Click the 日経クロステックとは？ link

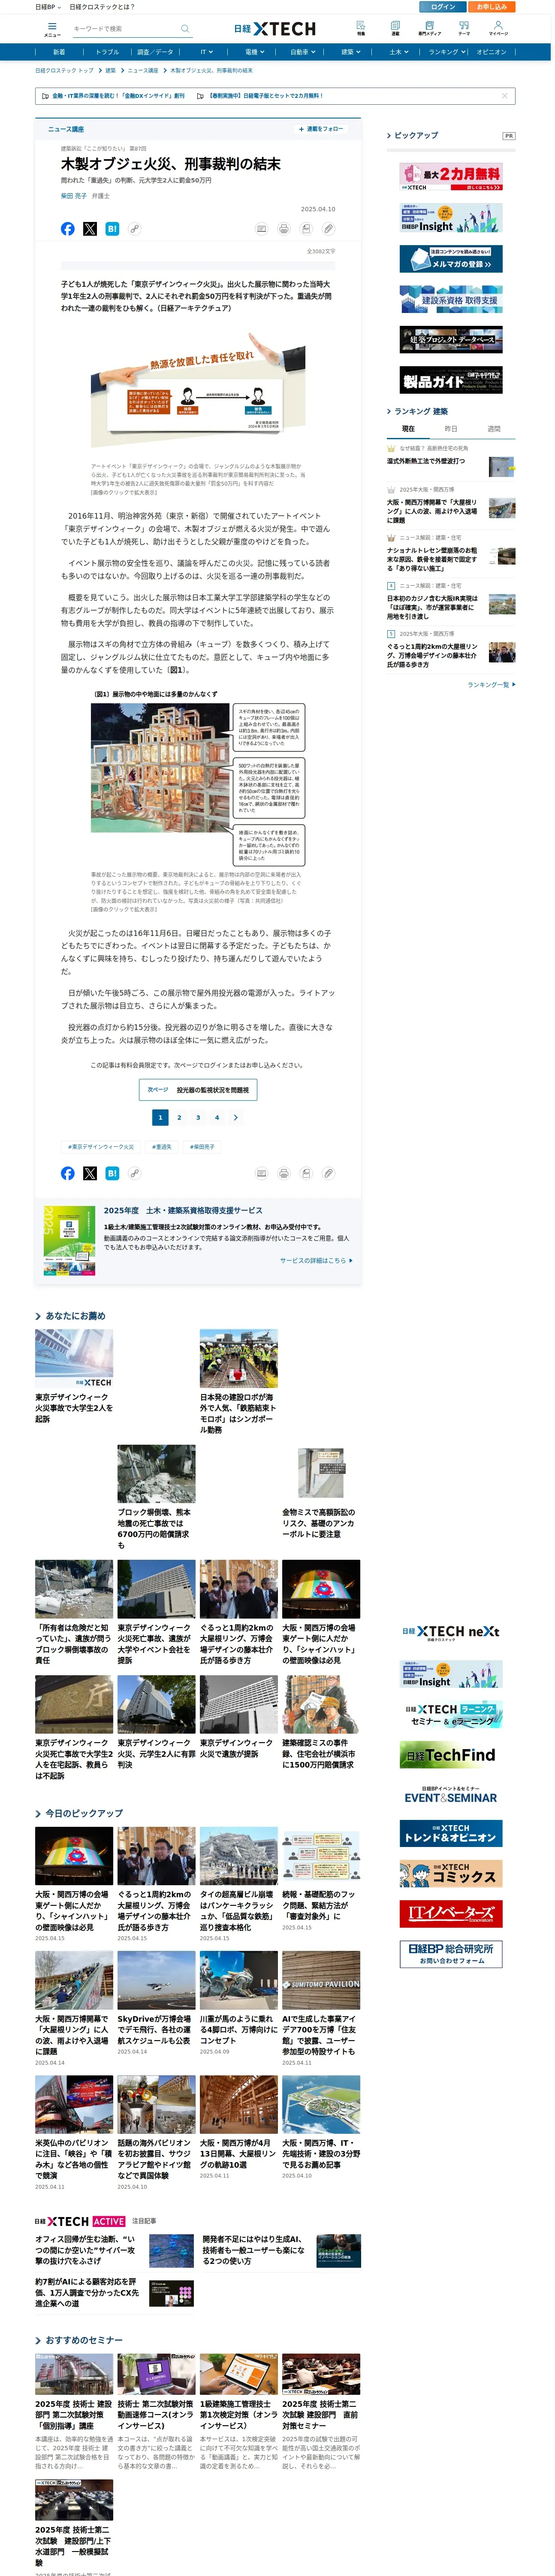coord(102,7)
